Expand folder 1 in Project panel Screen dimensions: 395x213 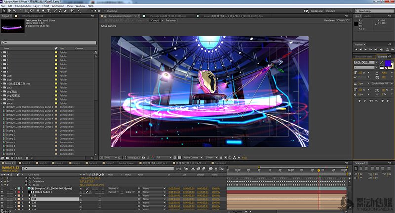1,52
